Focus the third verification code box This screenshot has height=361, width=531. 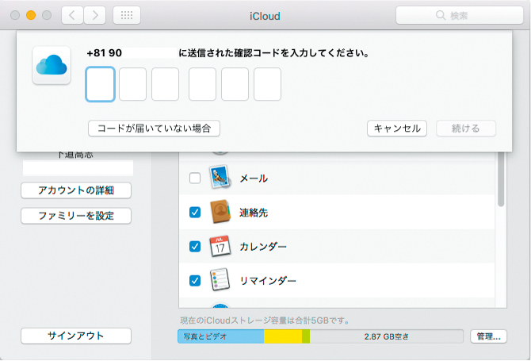[166, 84]
